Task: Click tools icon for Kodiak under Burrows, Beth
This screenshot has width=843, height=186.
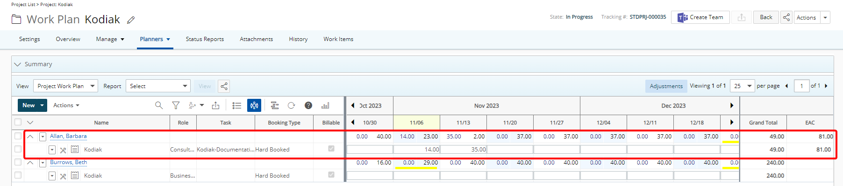Action: click(63, 176)
